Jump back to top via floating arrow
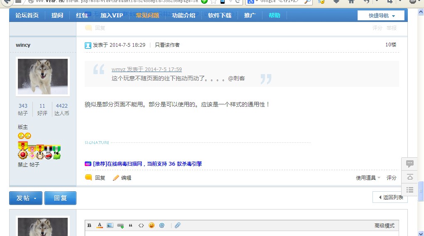This screenshot has width=424, height=236. tap(409, 177)
